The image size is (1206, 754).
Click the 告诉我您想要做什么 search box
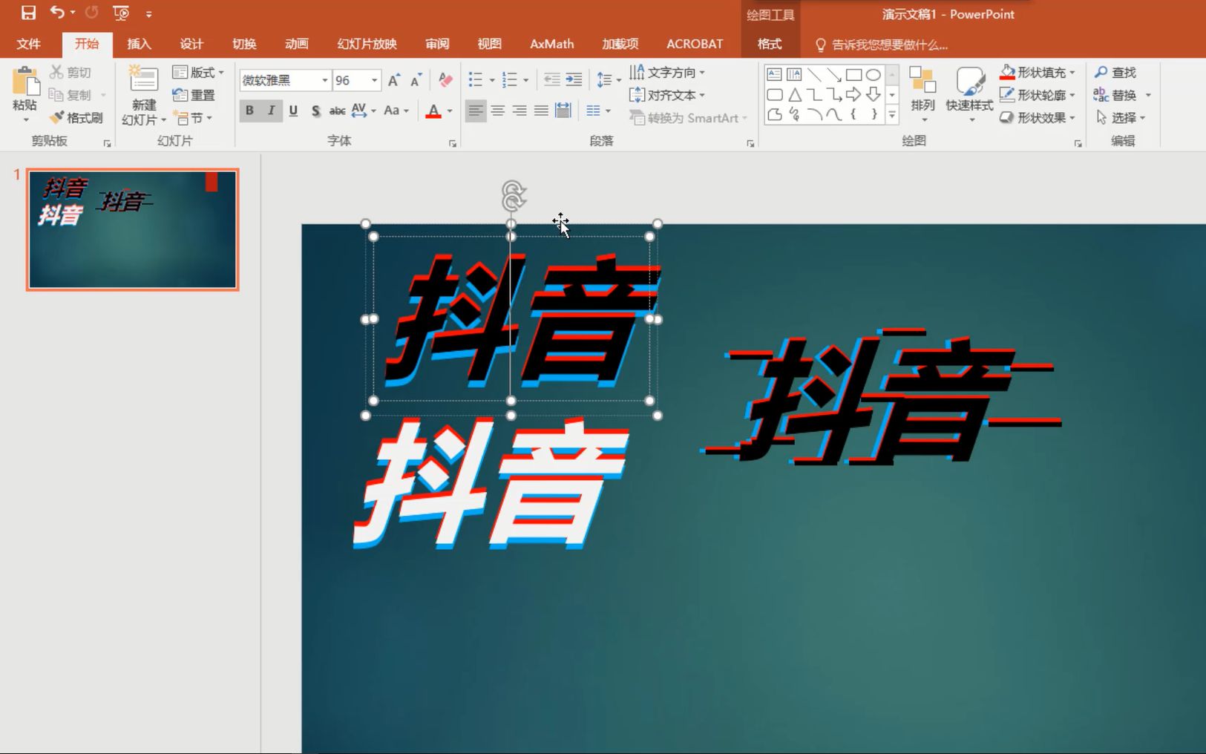pos(882,45)
